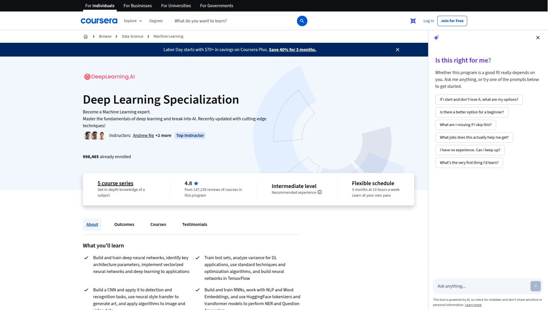This screenshot has height=310, width=552.
Task: Click the Recommended experience info icon
Action: tap(320, 192)
